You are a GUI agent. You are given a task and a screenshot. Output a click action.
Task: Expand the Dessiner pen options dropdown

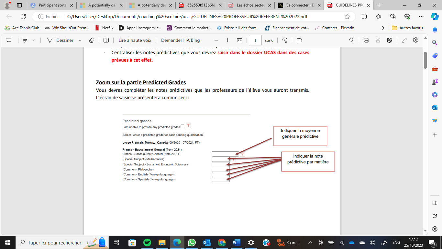pyautogui.click(x=80, y=40)
